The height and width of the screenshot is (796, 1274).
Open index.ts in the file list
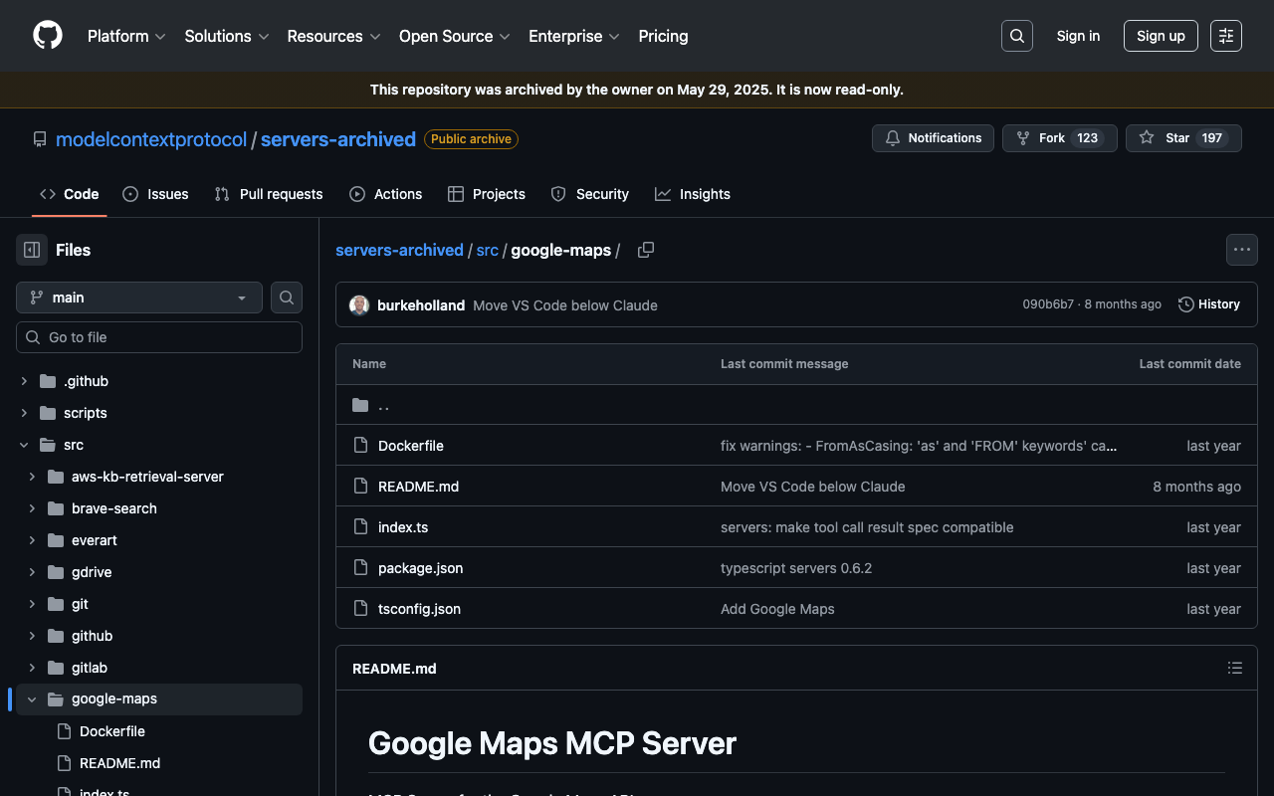(403, 527)
